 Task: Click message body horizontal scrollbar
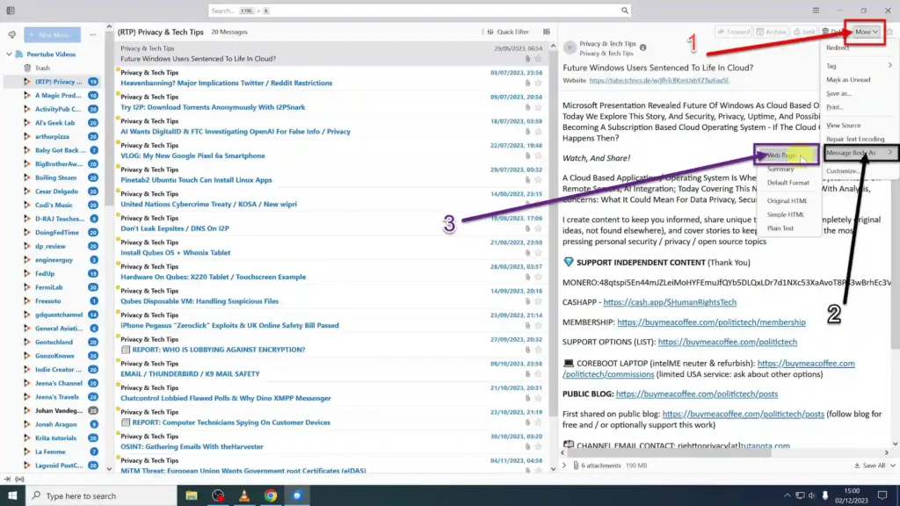[669, 452]
